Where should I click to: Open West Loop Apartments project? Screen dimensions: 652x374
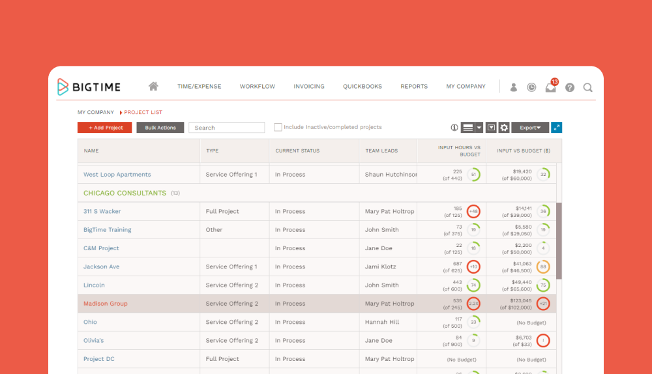pos(117,175)
